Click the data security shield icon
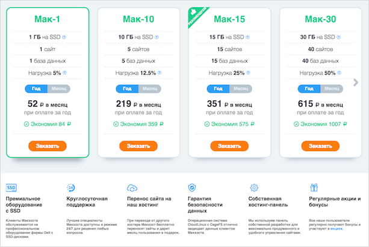The image size is (369, 247). pyautogui.click(x=193, y=188)
